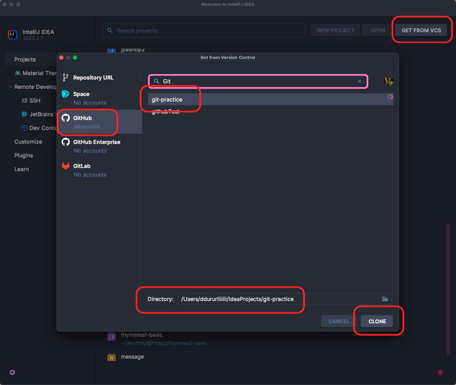Select the GitLab provider
This screenshot has height=385, width=456.
pyautogui.click(x=99, y=170)
